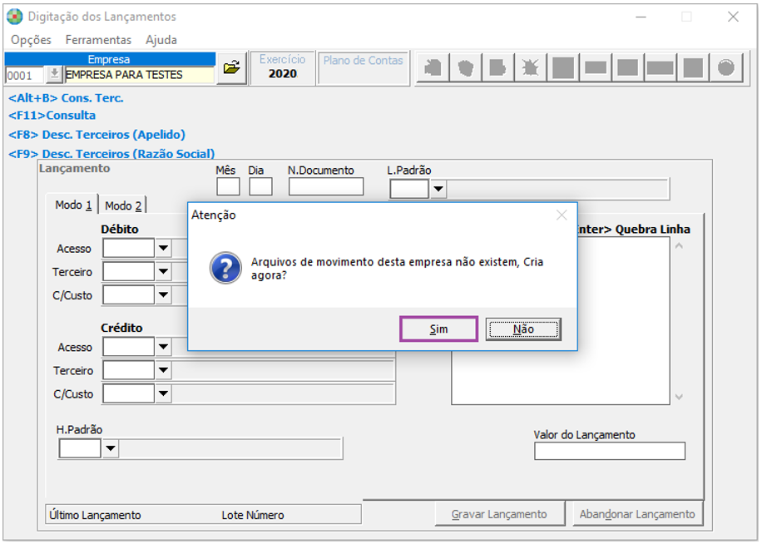This screenshot has height=544, width=762.
Task: Open the Opções menu
Action: pyautogui.click(x=31, y=40)
